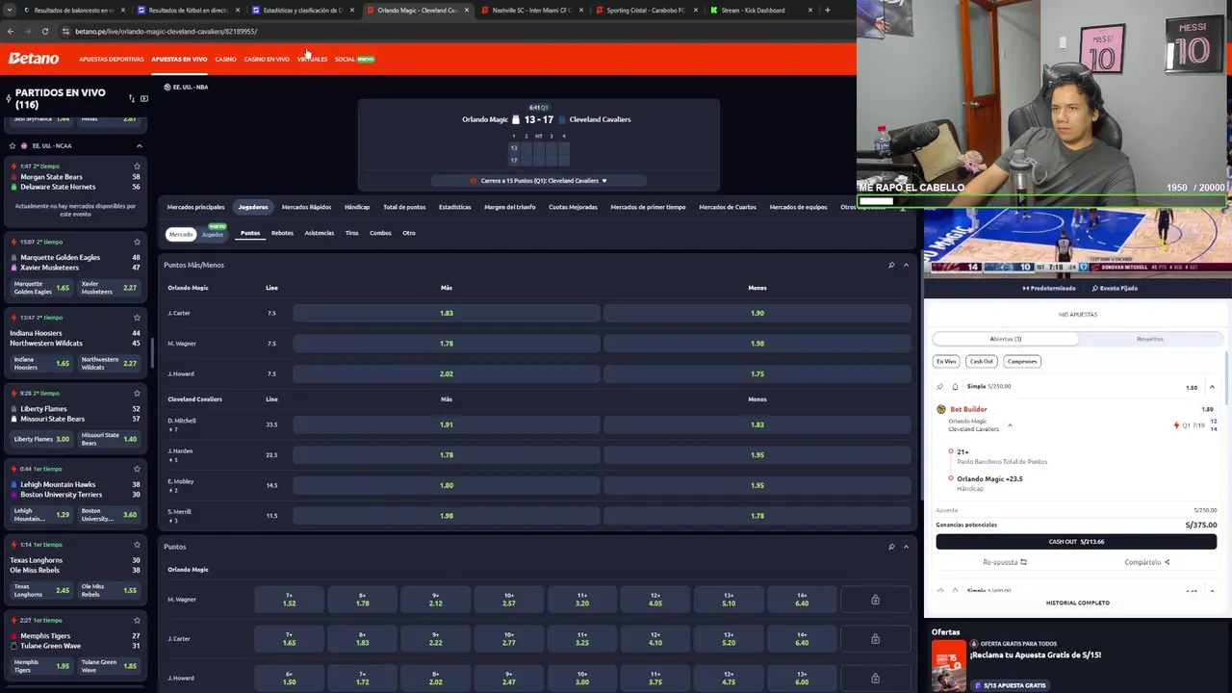
Task: Switch to Resueltas bets
Action: 1150,339
